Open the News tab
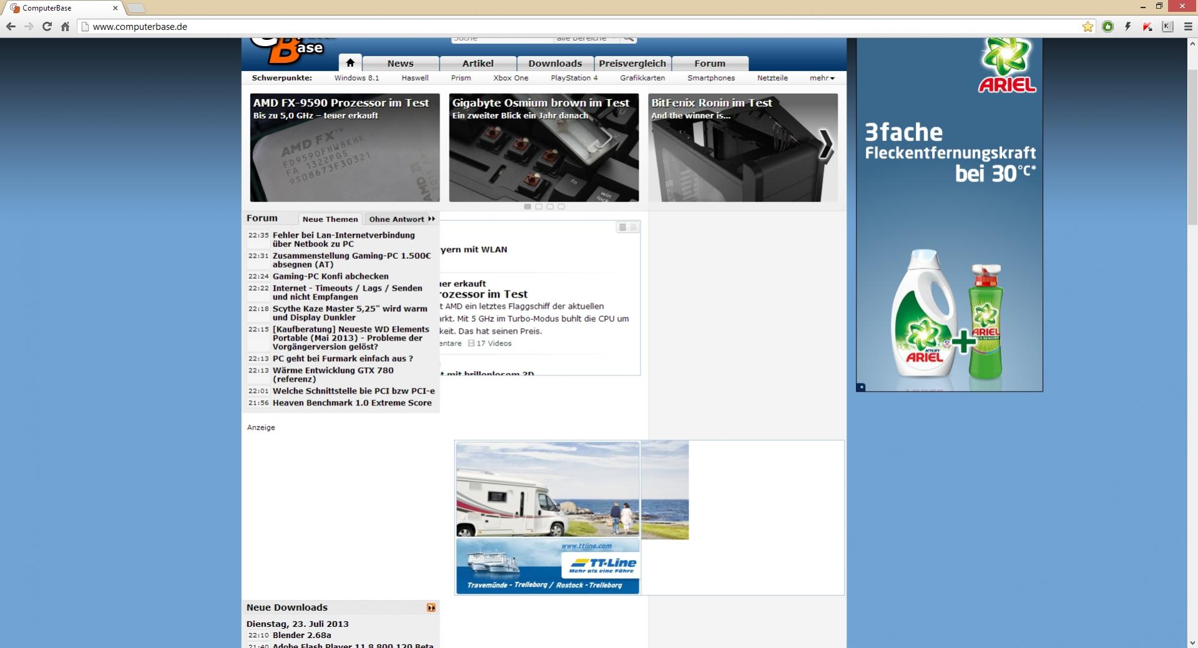 [400, 64]
